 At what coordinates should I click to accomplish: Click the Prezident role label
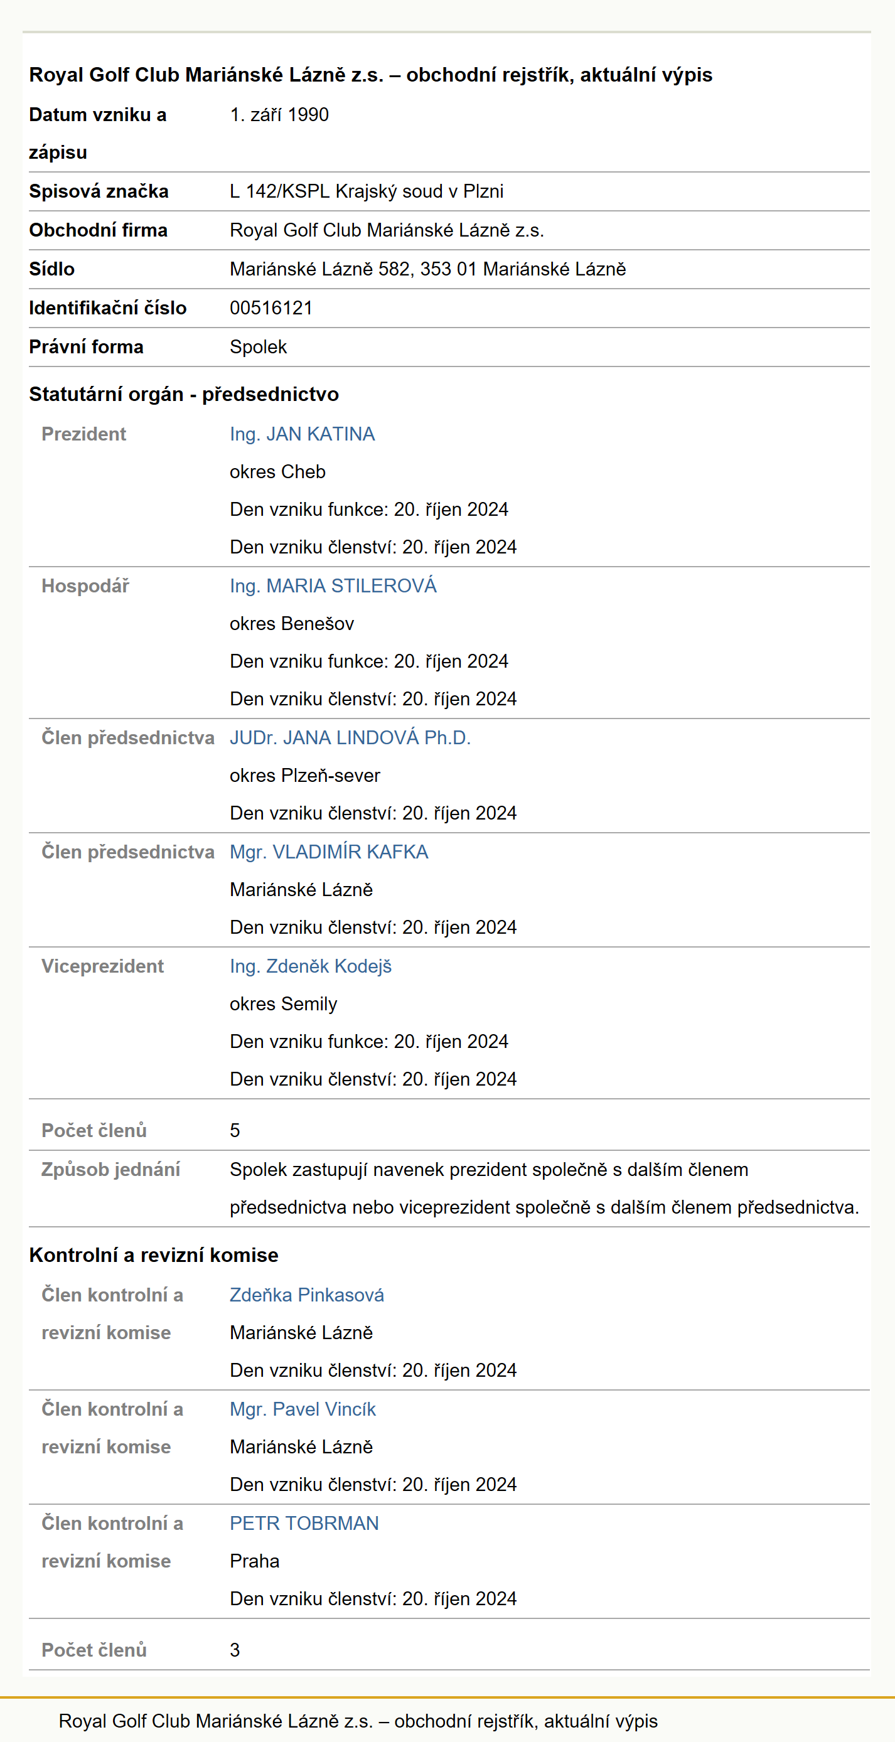pyautogui.click(x=84, y=434)
